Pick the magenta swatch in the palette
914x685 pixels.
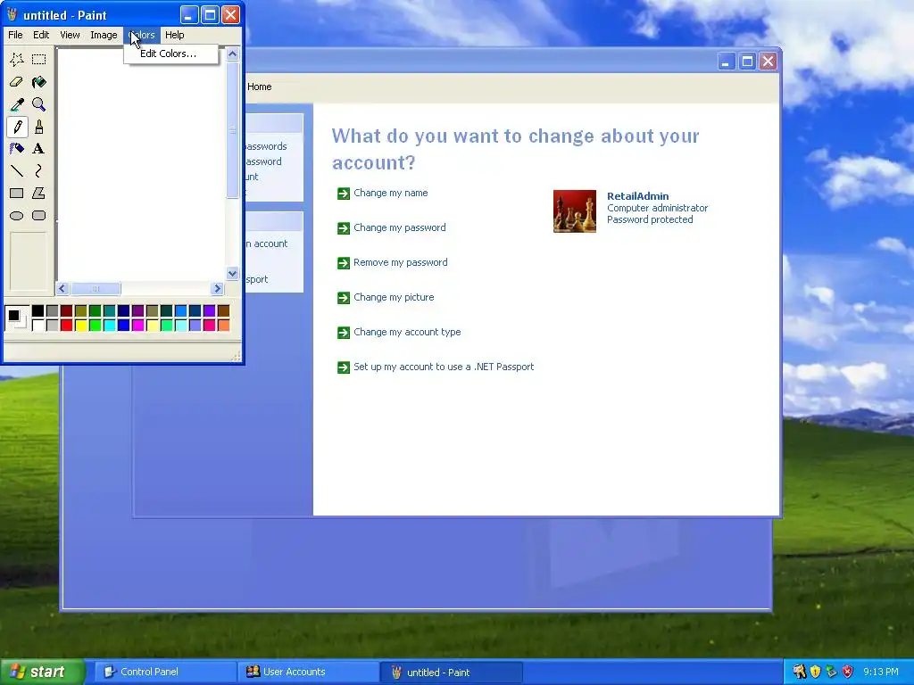coord(138,325)
